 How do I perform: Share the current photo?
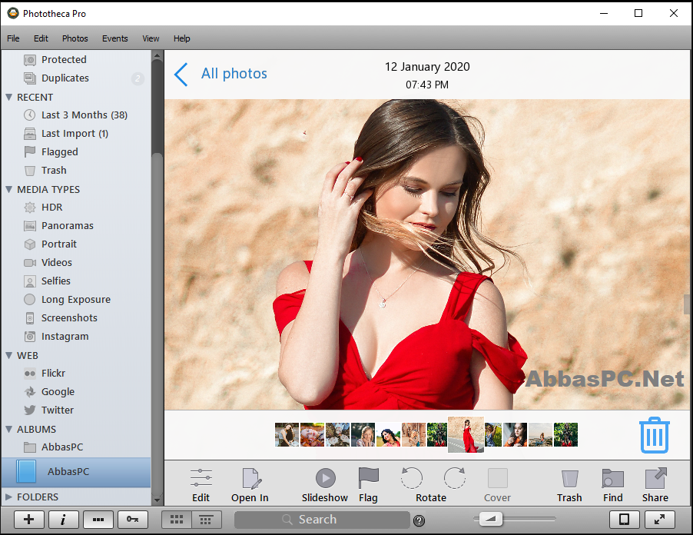pyautogui.click(x=655, y=485)
